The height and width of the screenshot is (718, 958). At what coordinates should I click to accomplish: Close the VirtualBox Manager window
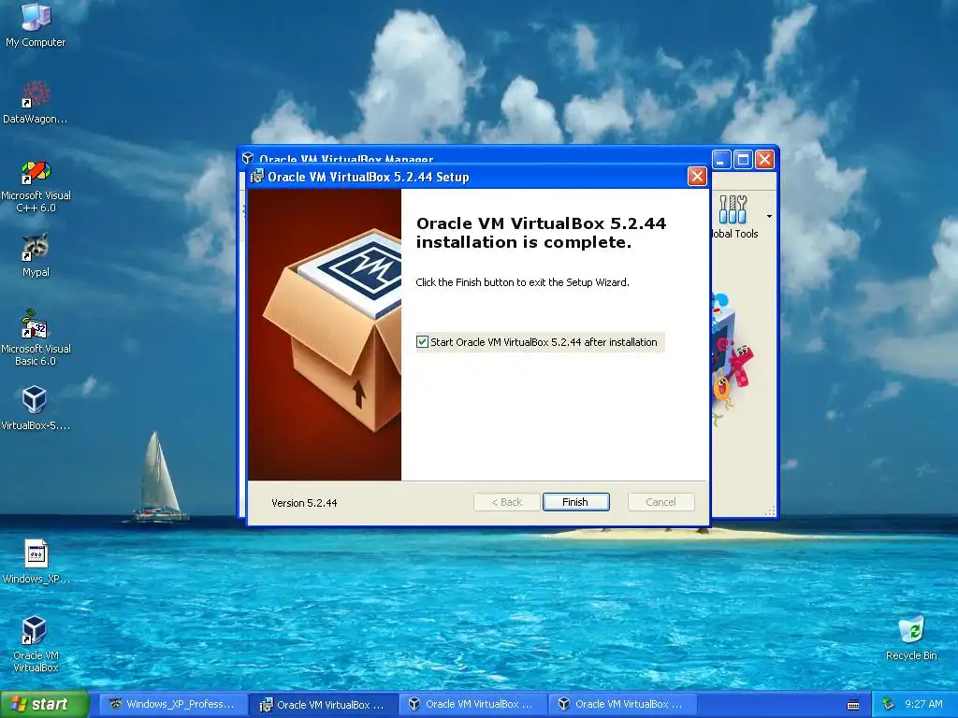(765, 160)
